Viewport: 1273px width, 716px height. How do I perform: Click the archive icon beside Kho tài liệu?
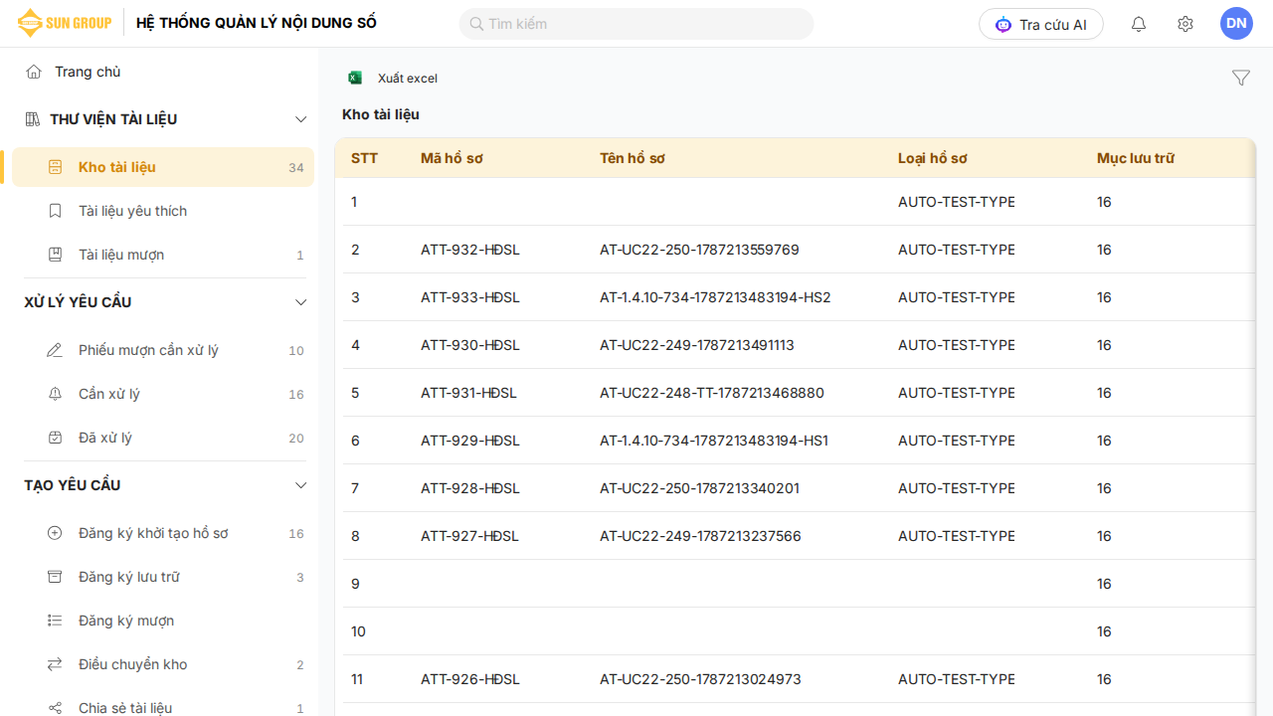click(x=56, y=167)
